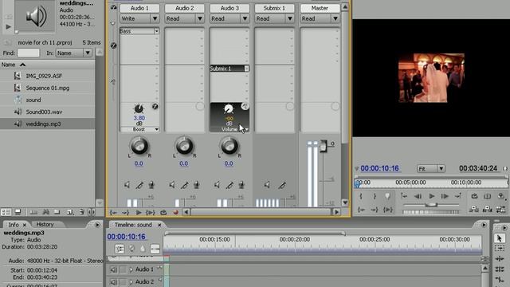Expand the Audio 1 track in timeline
510x287 pixels.
point(131,269)
